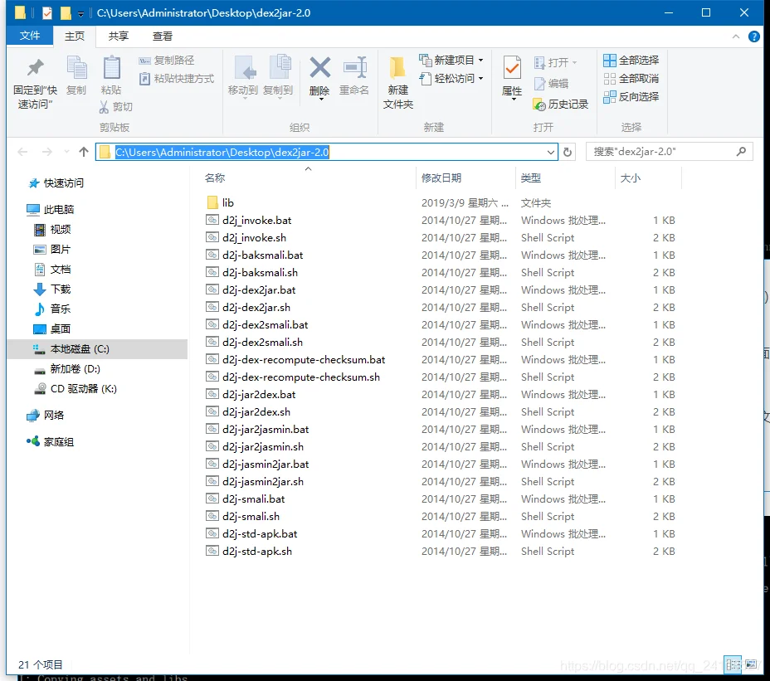Viewport: 770px width, 681px height.
Task: Click the red Delete X icon
Action: click(x=319, y=68)
